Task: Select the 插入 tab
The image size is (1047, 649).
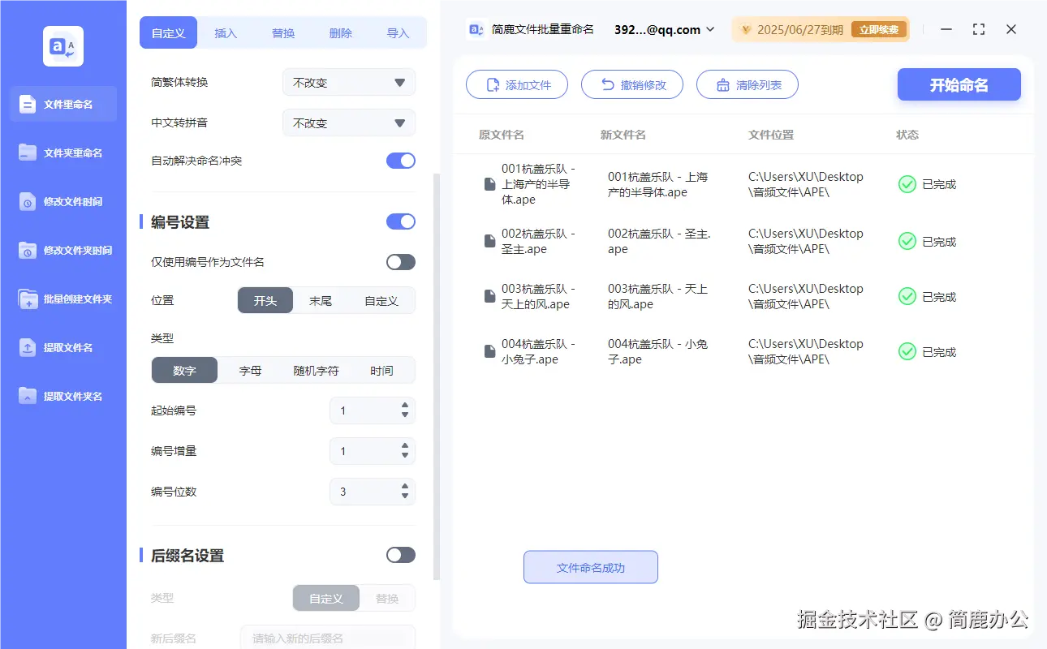Action: pos(225,33)
